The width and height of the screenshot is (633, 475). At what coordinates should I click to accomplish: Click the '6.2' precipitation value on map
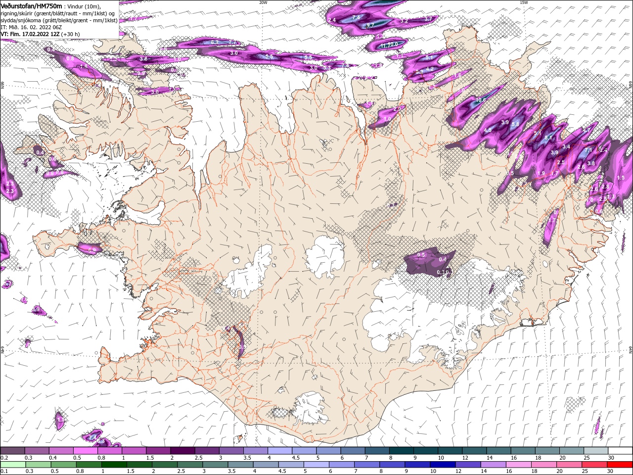click(x=215, y=43)
